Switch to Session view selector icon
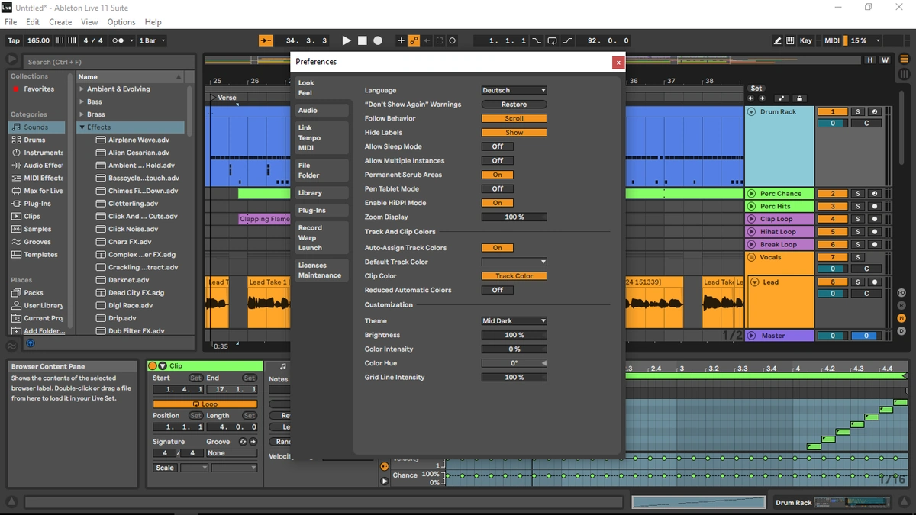The height and width of the screenshot is (515, 916). (x=905, y=74)
